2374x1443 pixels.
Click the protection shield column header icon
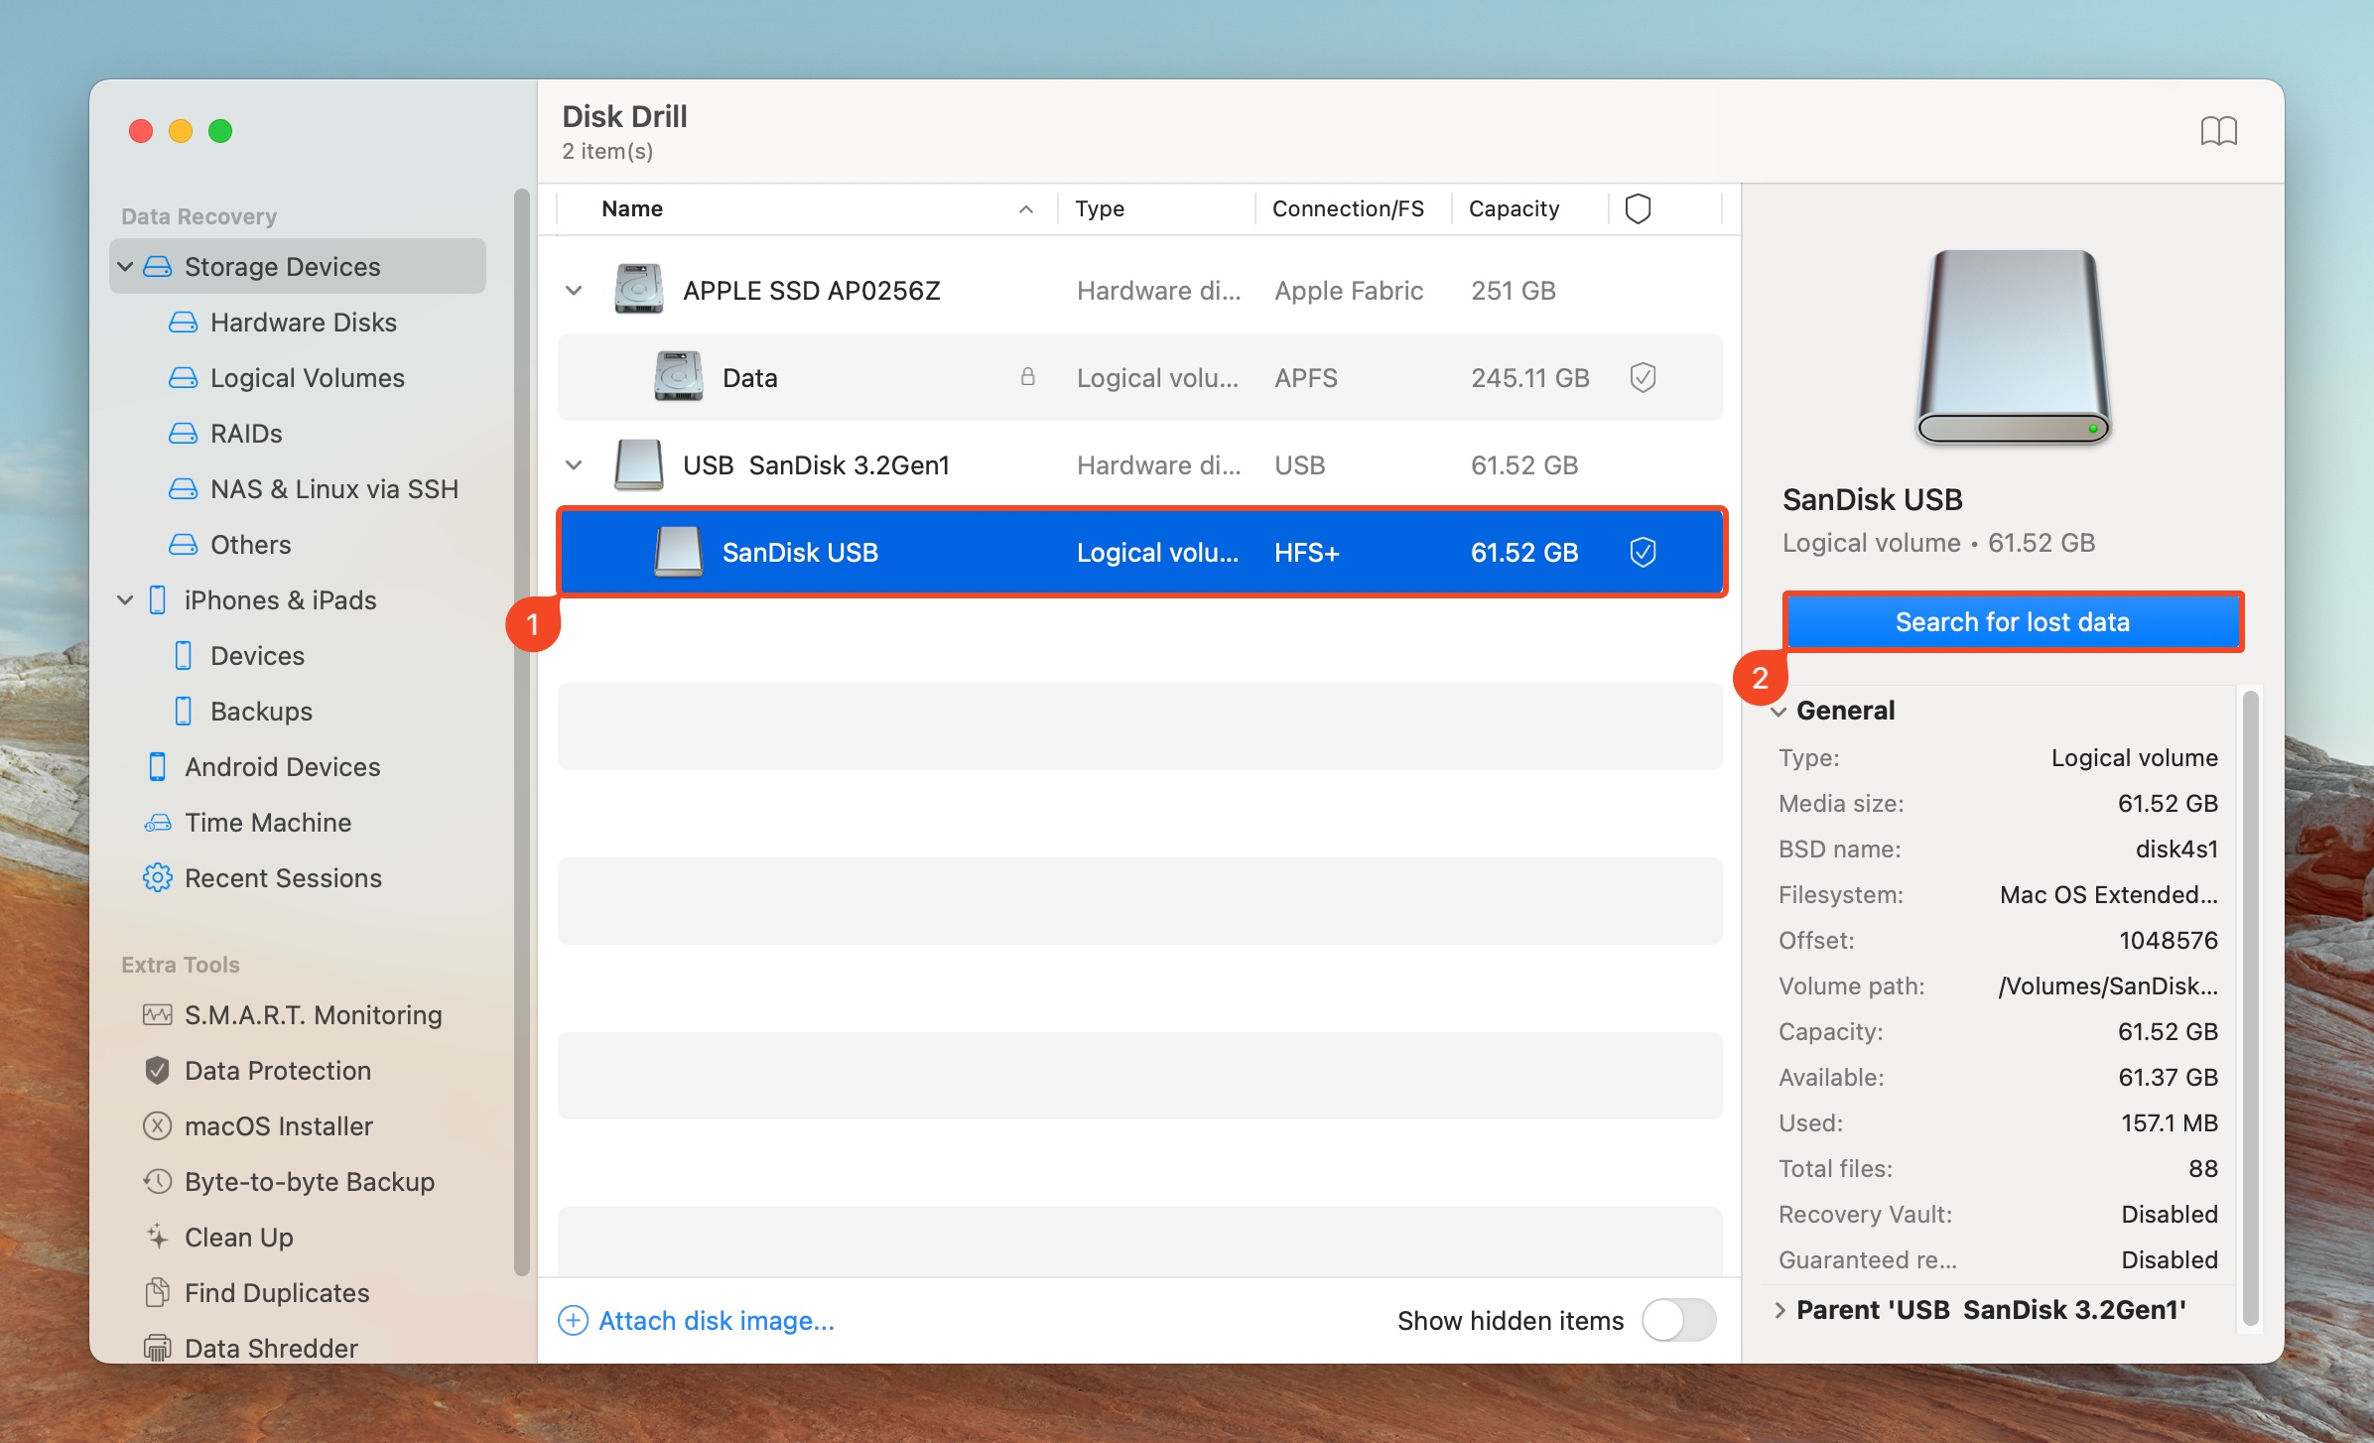pos(1638,208)
